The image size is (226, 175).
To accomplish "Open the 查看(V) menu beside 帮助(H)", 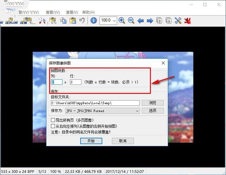I will click(72, 12).
